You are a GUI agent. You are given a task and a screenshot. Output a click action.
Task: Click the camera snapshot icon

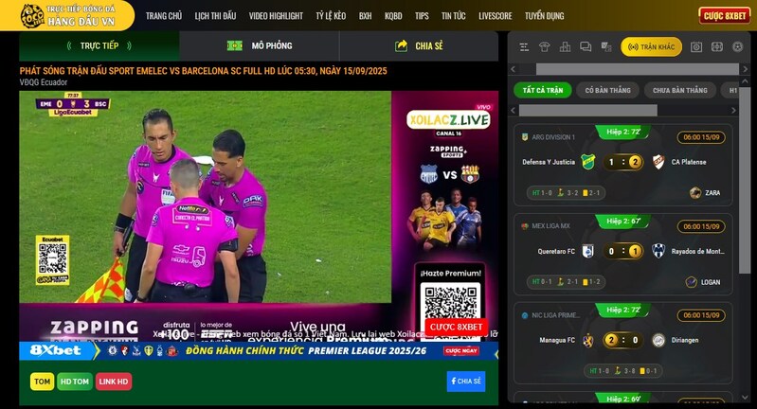696,46
